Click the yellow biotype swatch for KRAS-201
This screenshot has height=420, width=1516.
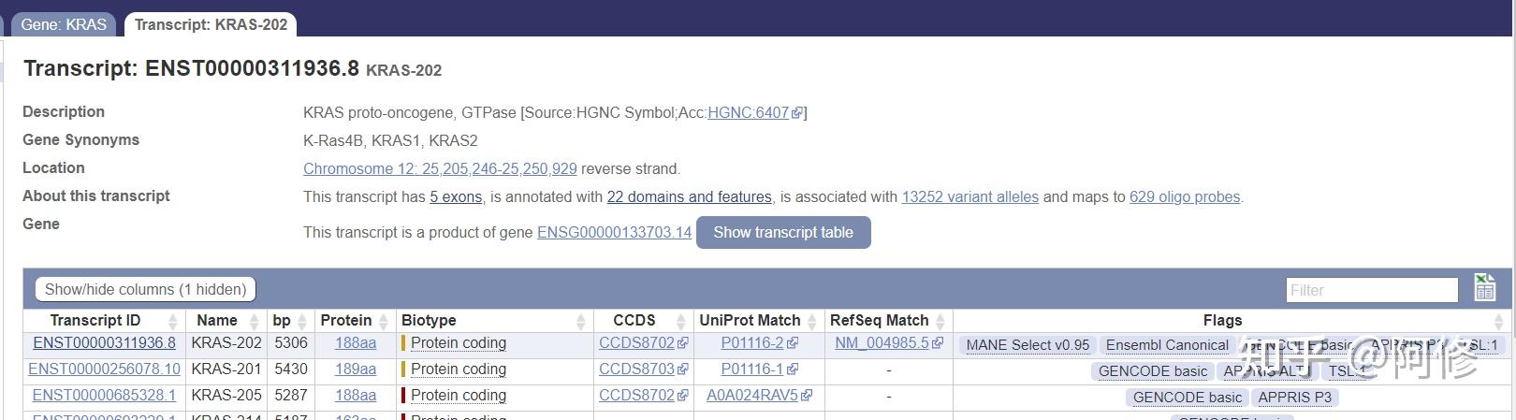click(403, 369)
